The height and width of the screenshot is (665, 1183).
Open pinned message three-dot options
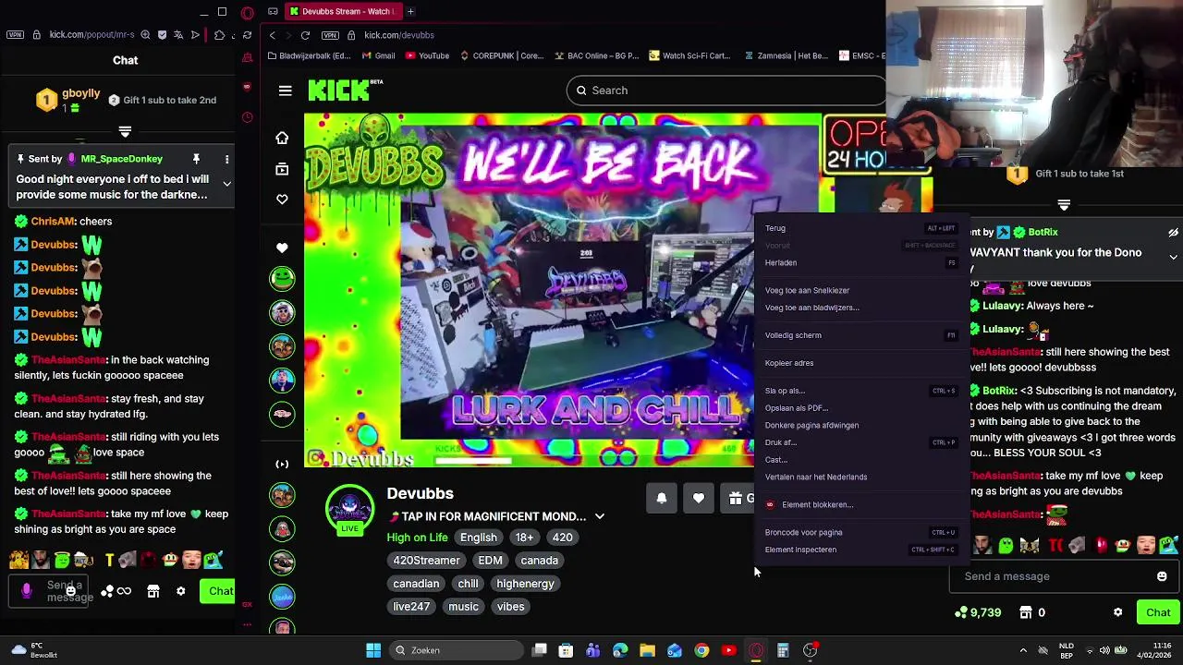(x=226, y=159)
